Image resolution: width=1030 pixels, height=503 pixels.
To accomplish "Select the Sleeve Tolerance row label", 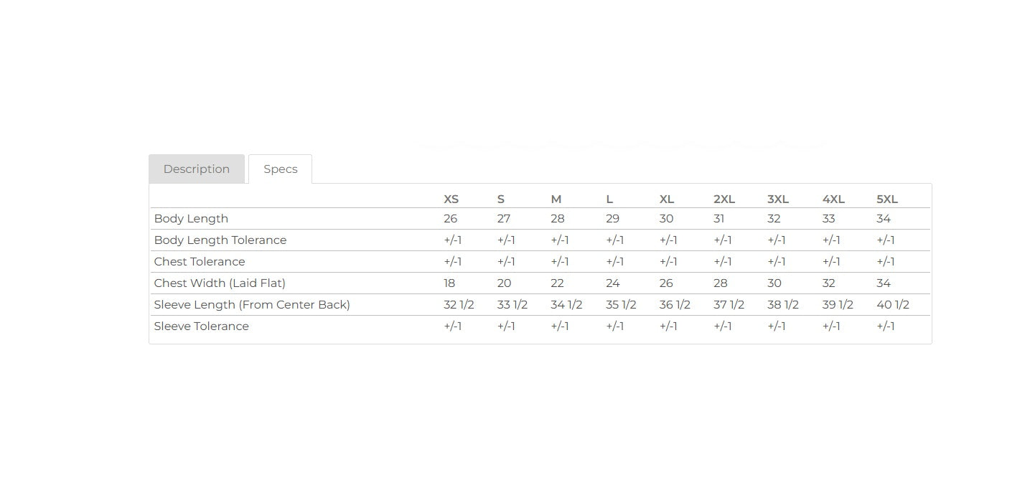I will coord(202,326).
